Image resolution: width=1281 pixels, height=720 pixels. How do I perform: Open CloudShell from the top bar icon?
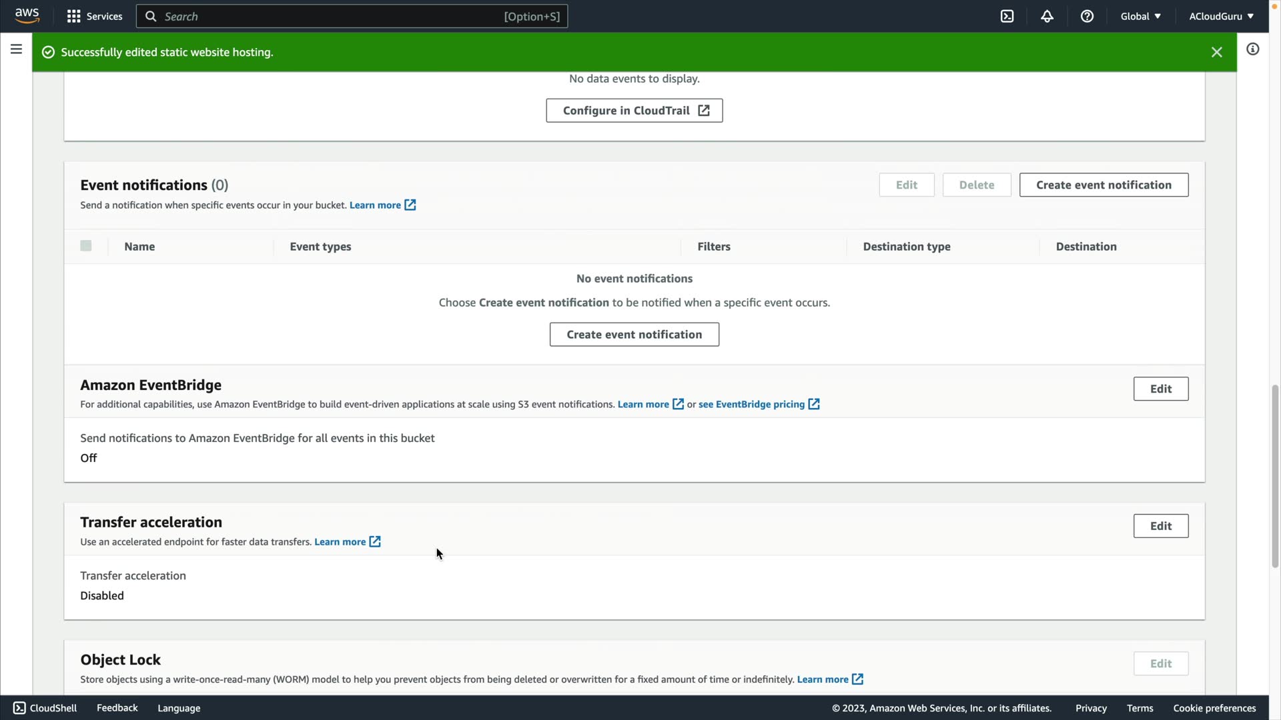click(x=1007, y=16)
